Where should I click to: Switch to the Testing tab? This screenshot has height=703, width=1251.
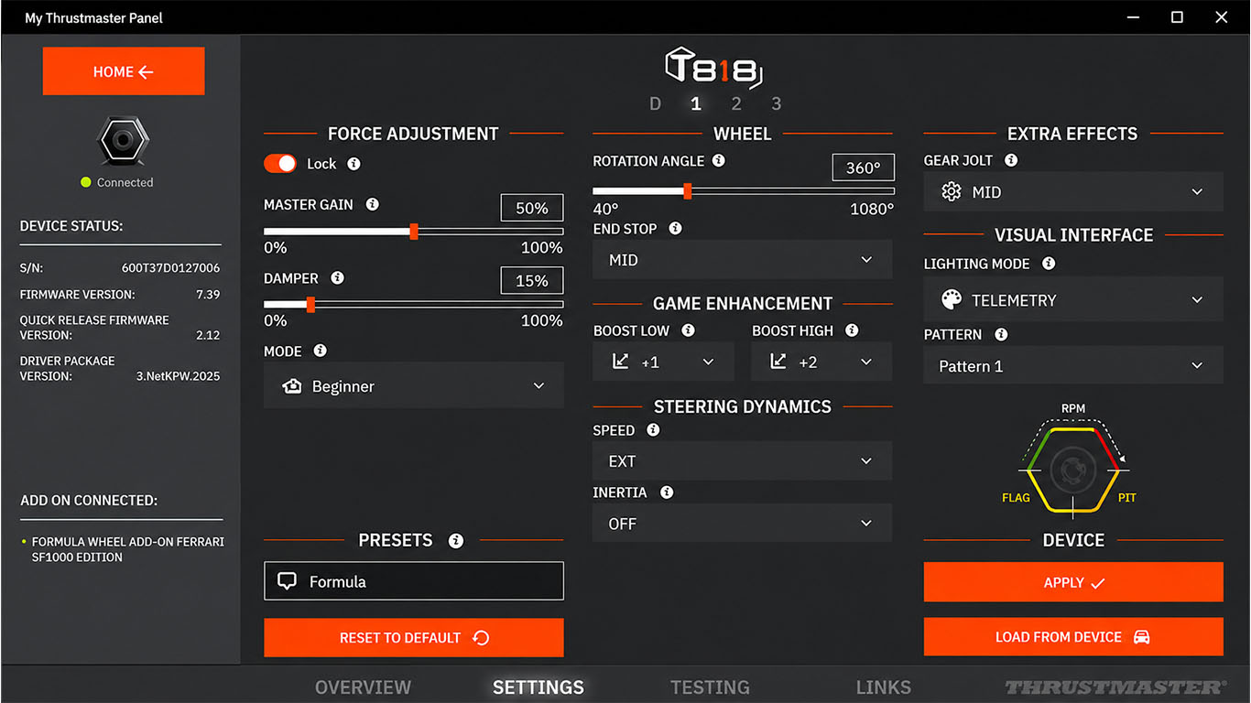(710, 687)
